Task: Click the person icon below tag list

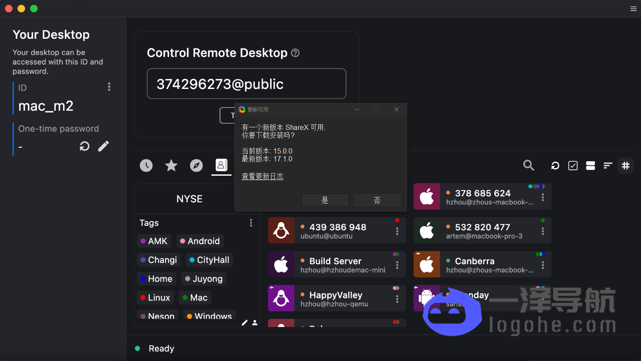Action: point(254,323)
